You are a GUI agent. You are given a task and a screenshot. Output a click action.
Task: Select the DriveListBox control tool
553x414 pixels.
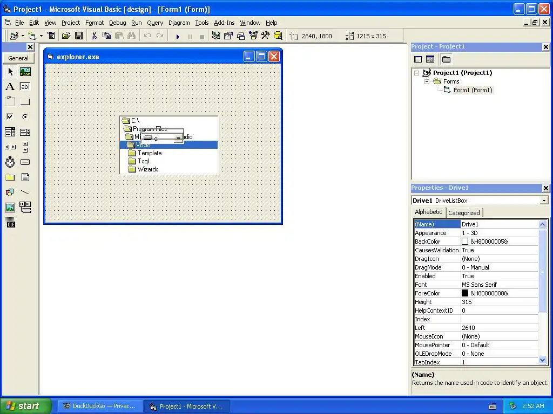coord(25,162)
